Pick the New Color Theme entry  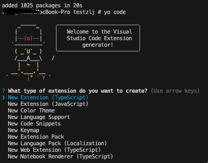pyautogui.click(x=31, y=110)
